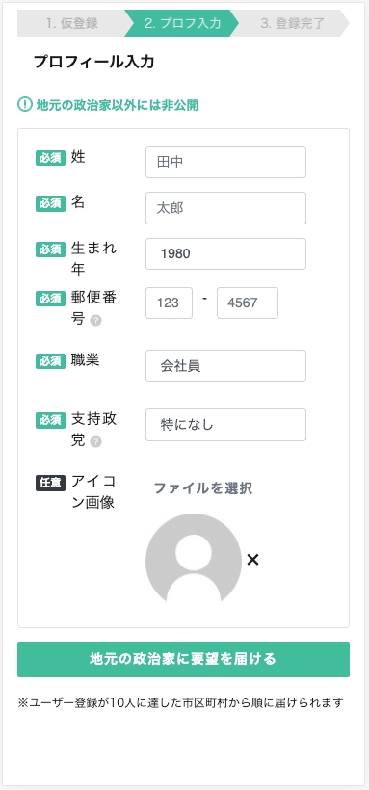The image size is (369, 790).
Task: Click the 地元の政治家に要望を届ける button
Action: click(x=183, y=659)
